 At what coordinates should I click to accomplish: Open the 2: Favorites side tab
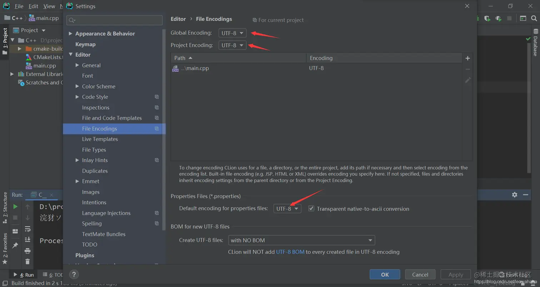pos(5,248)
